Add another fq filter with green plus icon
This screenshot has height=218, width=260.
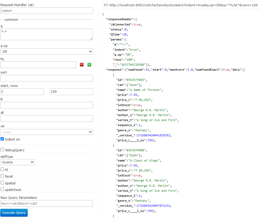[x=89, y=65]
